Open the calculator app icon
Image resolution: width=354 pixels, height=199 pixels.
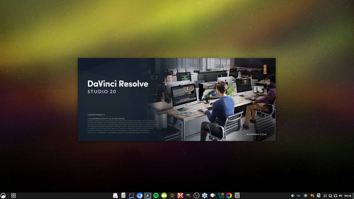pos(237,195)
